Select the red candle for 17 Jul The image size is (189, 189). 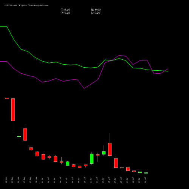point(116,163)
